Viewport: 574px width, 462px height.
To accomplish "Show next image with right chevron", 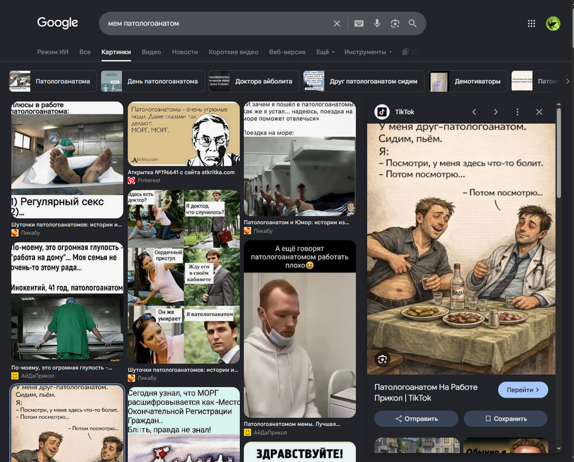I will (495, 112).
